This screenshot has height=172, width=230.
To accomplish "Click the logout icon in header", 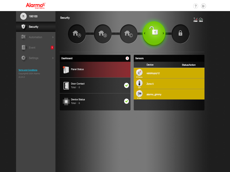I will [203, 6].
